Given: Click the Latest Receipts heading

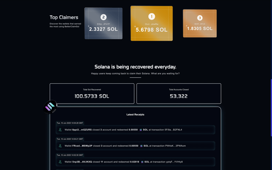Looking at the screenshot, I should [136, 115].
